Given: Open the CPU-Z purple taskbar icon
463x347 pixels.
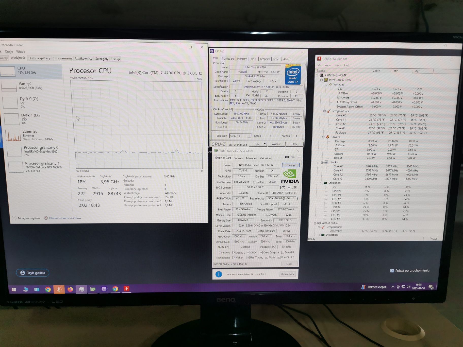Looking at the screenshot, I should (x=104, y=289).
